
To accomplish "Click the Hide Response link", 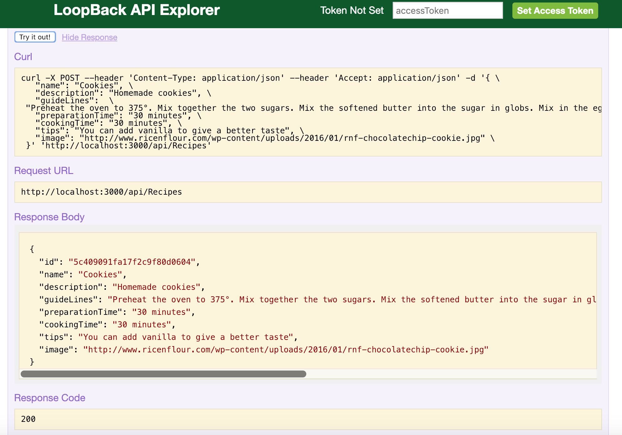I will 89,37.
